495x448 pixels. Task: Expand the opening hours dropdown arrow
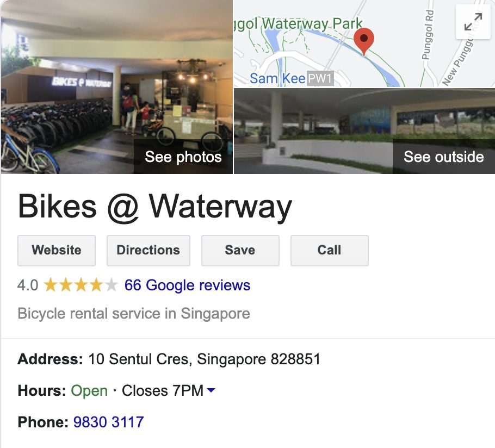pyautogui.click(x=211, y=390)
